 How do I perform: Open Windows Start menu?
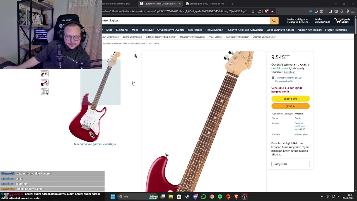113,197
